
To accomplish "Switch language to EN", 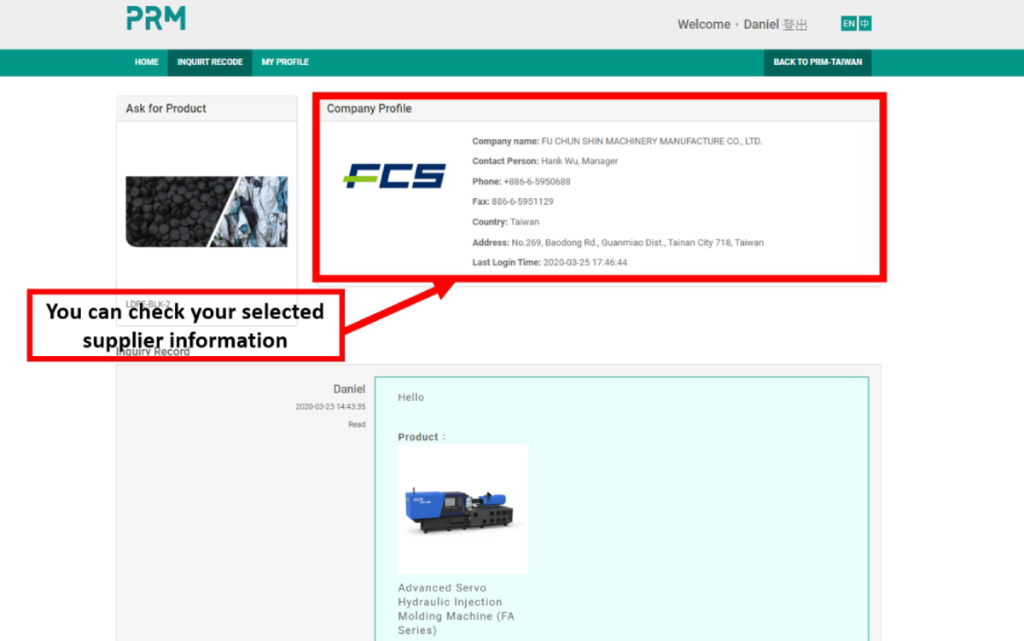I will coord(848,24).
